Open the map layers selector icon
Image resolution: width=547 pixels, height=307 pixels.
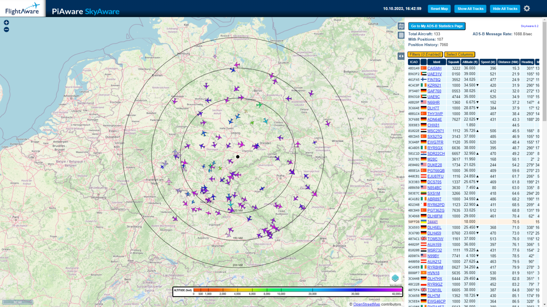click(x=401, y=26)
